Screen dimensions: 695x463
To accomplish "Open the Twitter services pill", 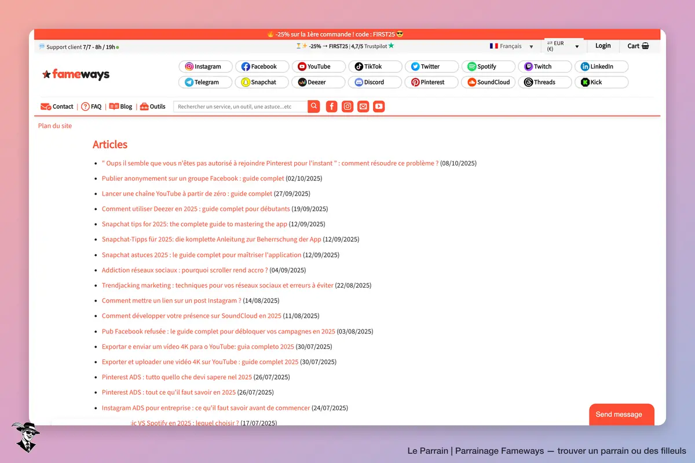I will coord(431,67).
